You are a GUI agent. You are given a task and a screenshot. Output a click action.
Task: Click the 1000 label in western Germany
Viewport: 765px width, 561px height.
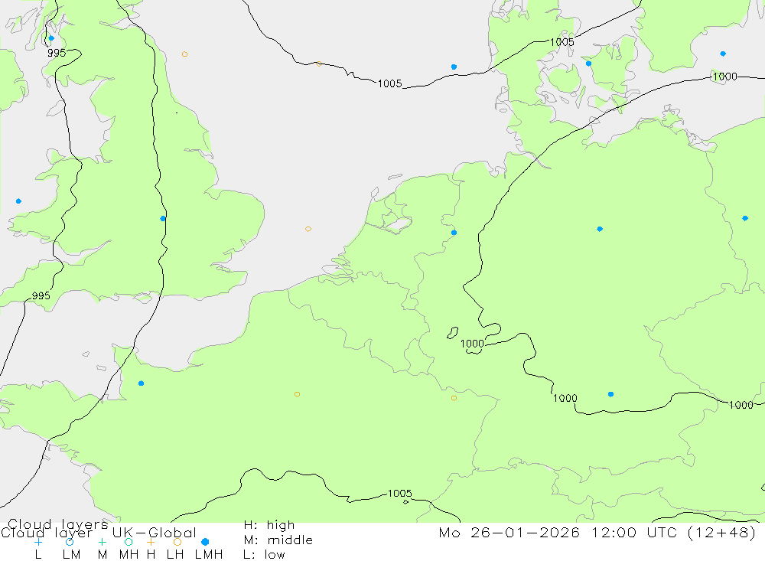472,343
